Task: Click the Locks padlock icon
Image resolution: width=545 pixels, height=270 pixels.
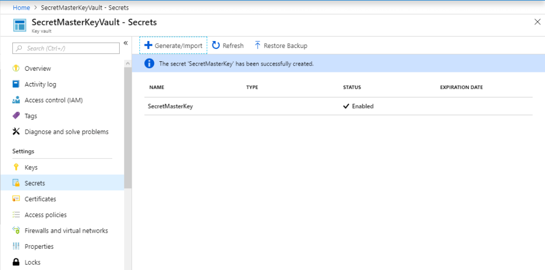Action: (x=16, y=263)
